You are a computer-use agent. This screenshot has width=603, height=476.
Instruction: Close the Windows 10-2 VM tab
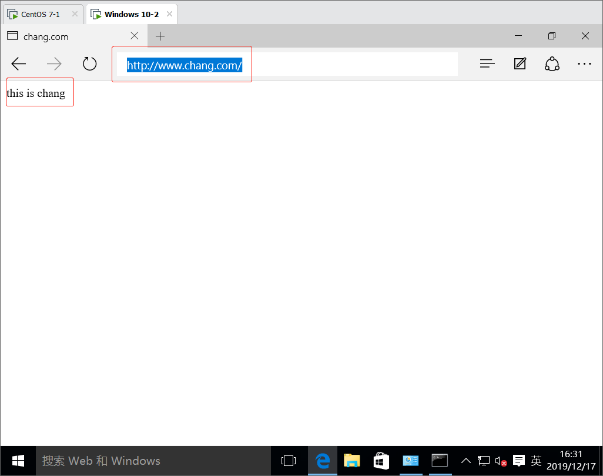pos(169,14)
